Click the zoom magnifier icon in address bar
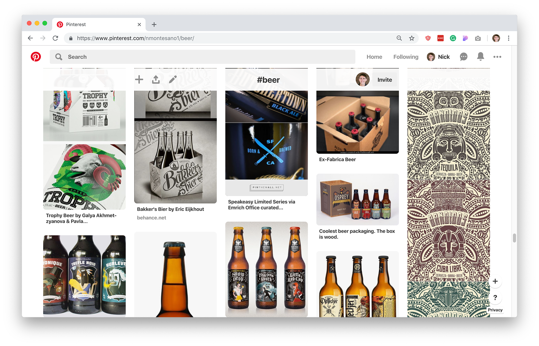539x346 pixels. (x=399, y=38)
